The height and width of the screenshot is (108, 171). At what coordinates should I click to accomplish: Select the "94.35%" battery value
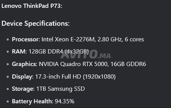[x=64, y=102]
